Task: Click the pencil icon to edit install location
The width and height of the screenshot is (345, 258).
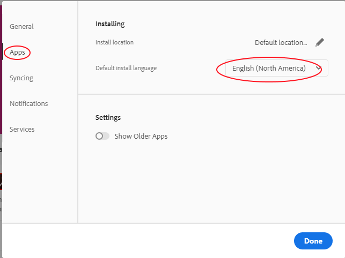Action: tap(320, 42)
